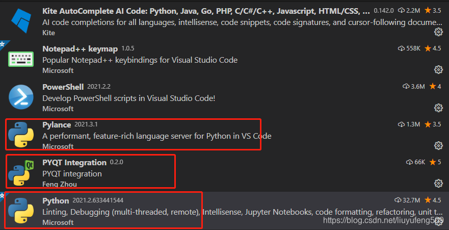
Task: Click Kite's 2.2M download count icon
Action: tap(402, 11)
